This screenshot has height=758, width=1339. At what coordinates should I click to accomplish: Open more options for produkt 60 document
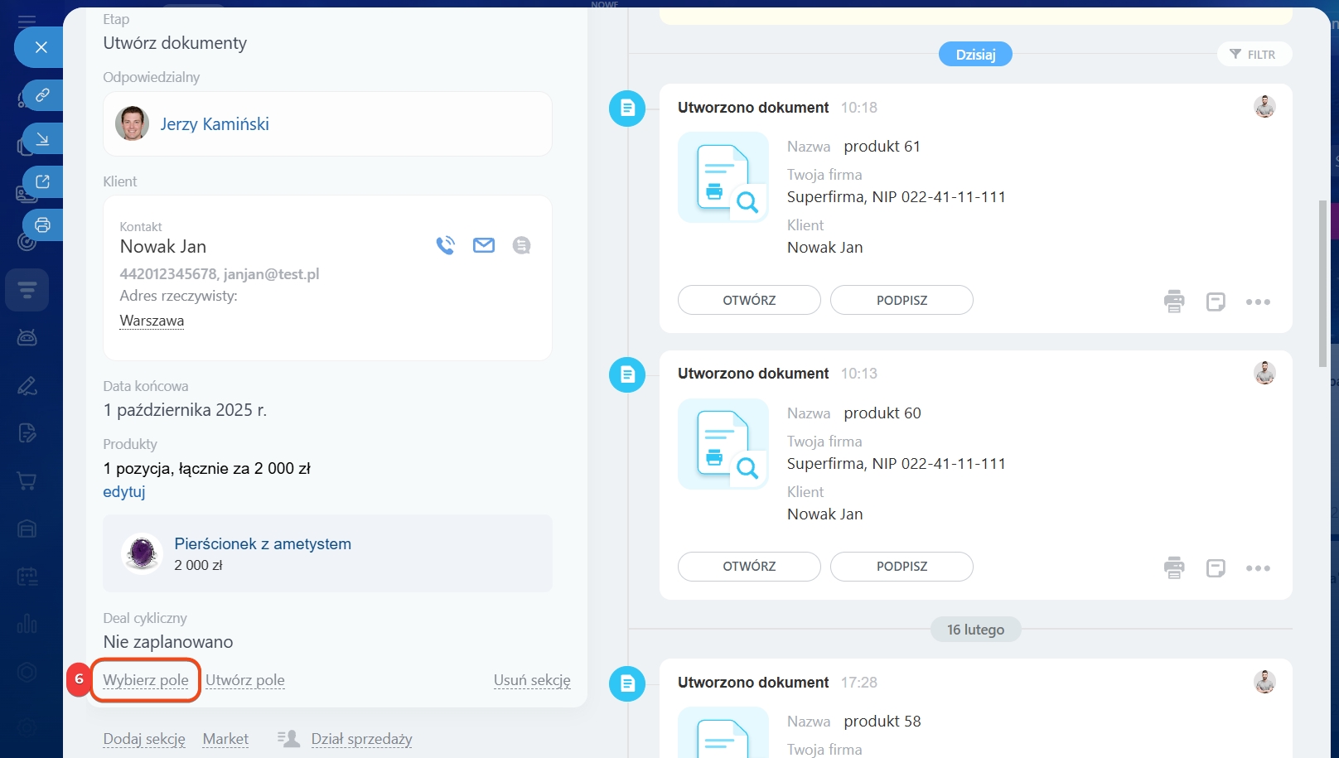[1258, 567]
